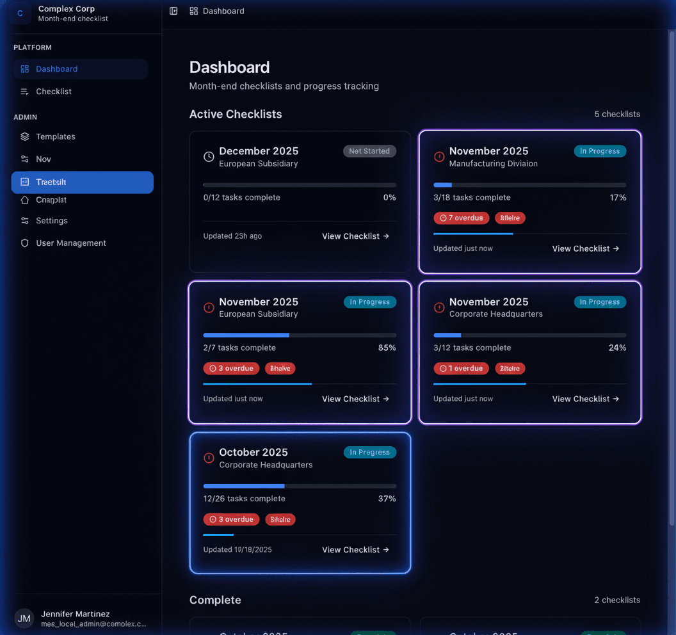
Task: Click the clock icon on December 2025 card
Action: pyautogui.click(x=208, y=156)
